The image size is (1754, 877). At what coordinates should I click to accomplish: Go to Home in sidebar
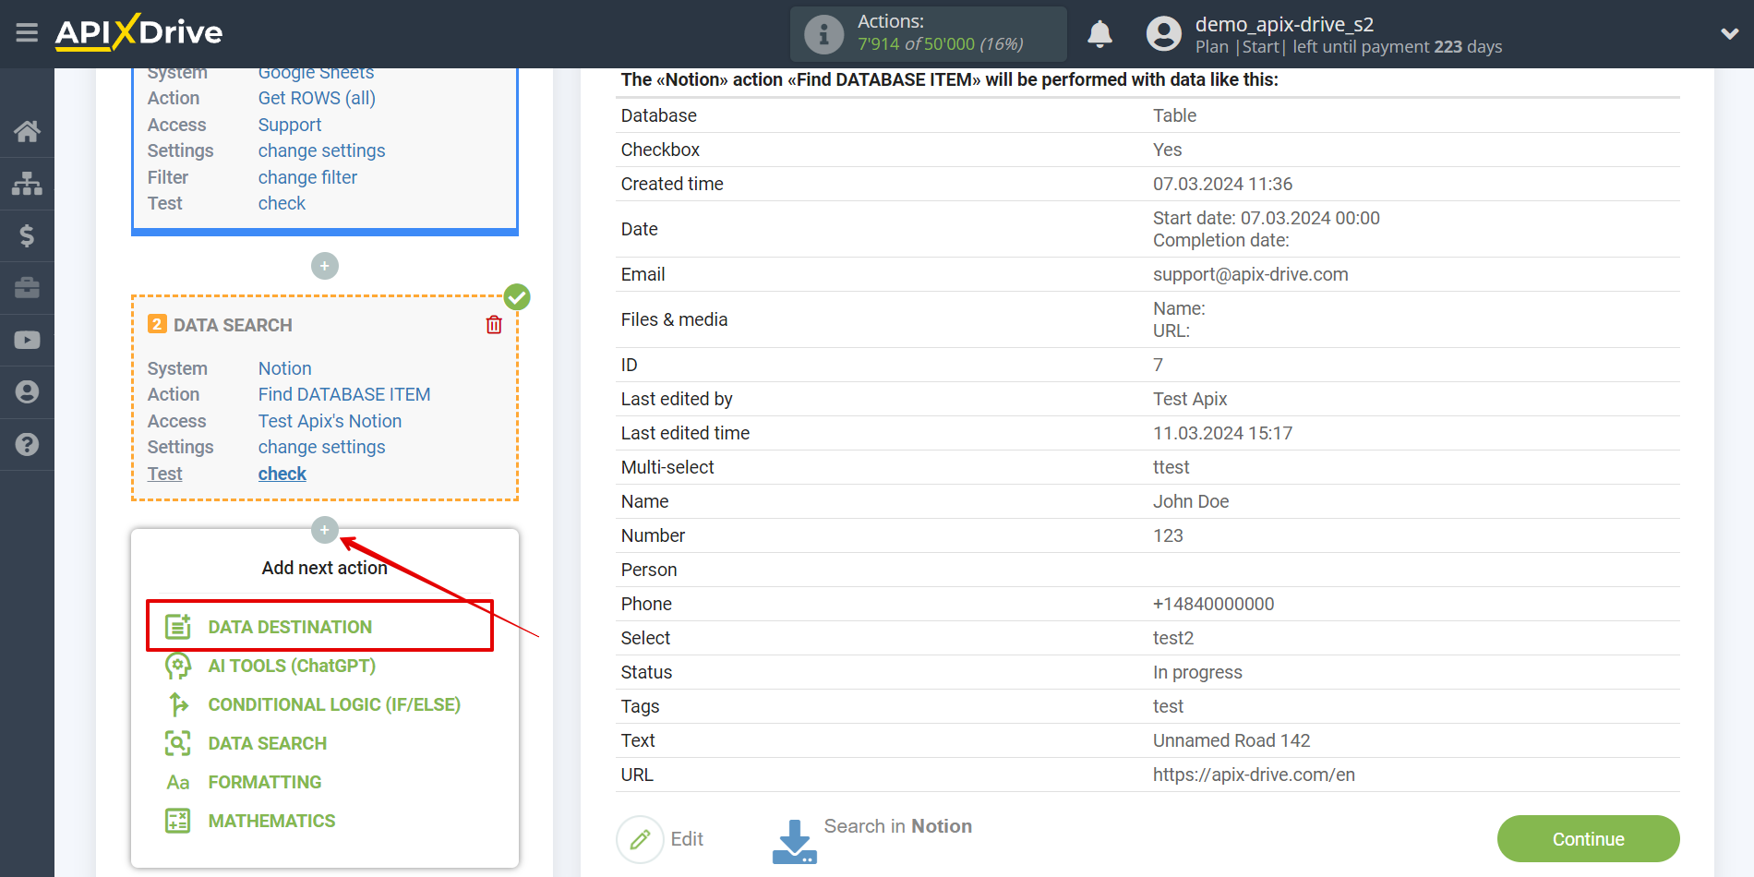(x=27, y=131)
